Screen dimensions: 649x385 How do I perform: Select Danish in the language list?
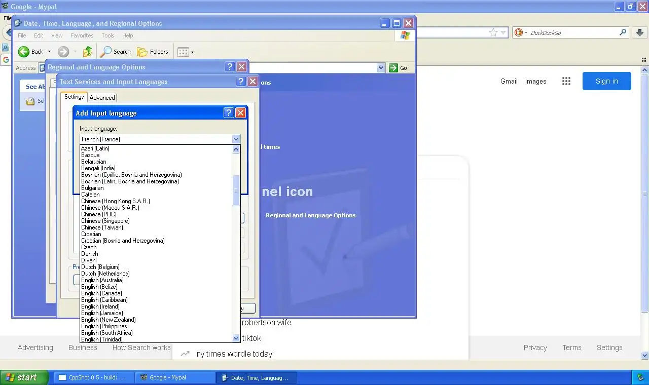tap(156, 254)
